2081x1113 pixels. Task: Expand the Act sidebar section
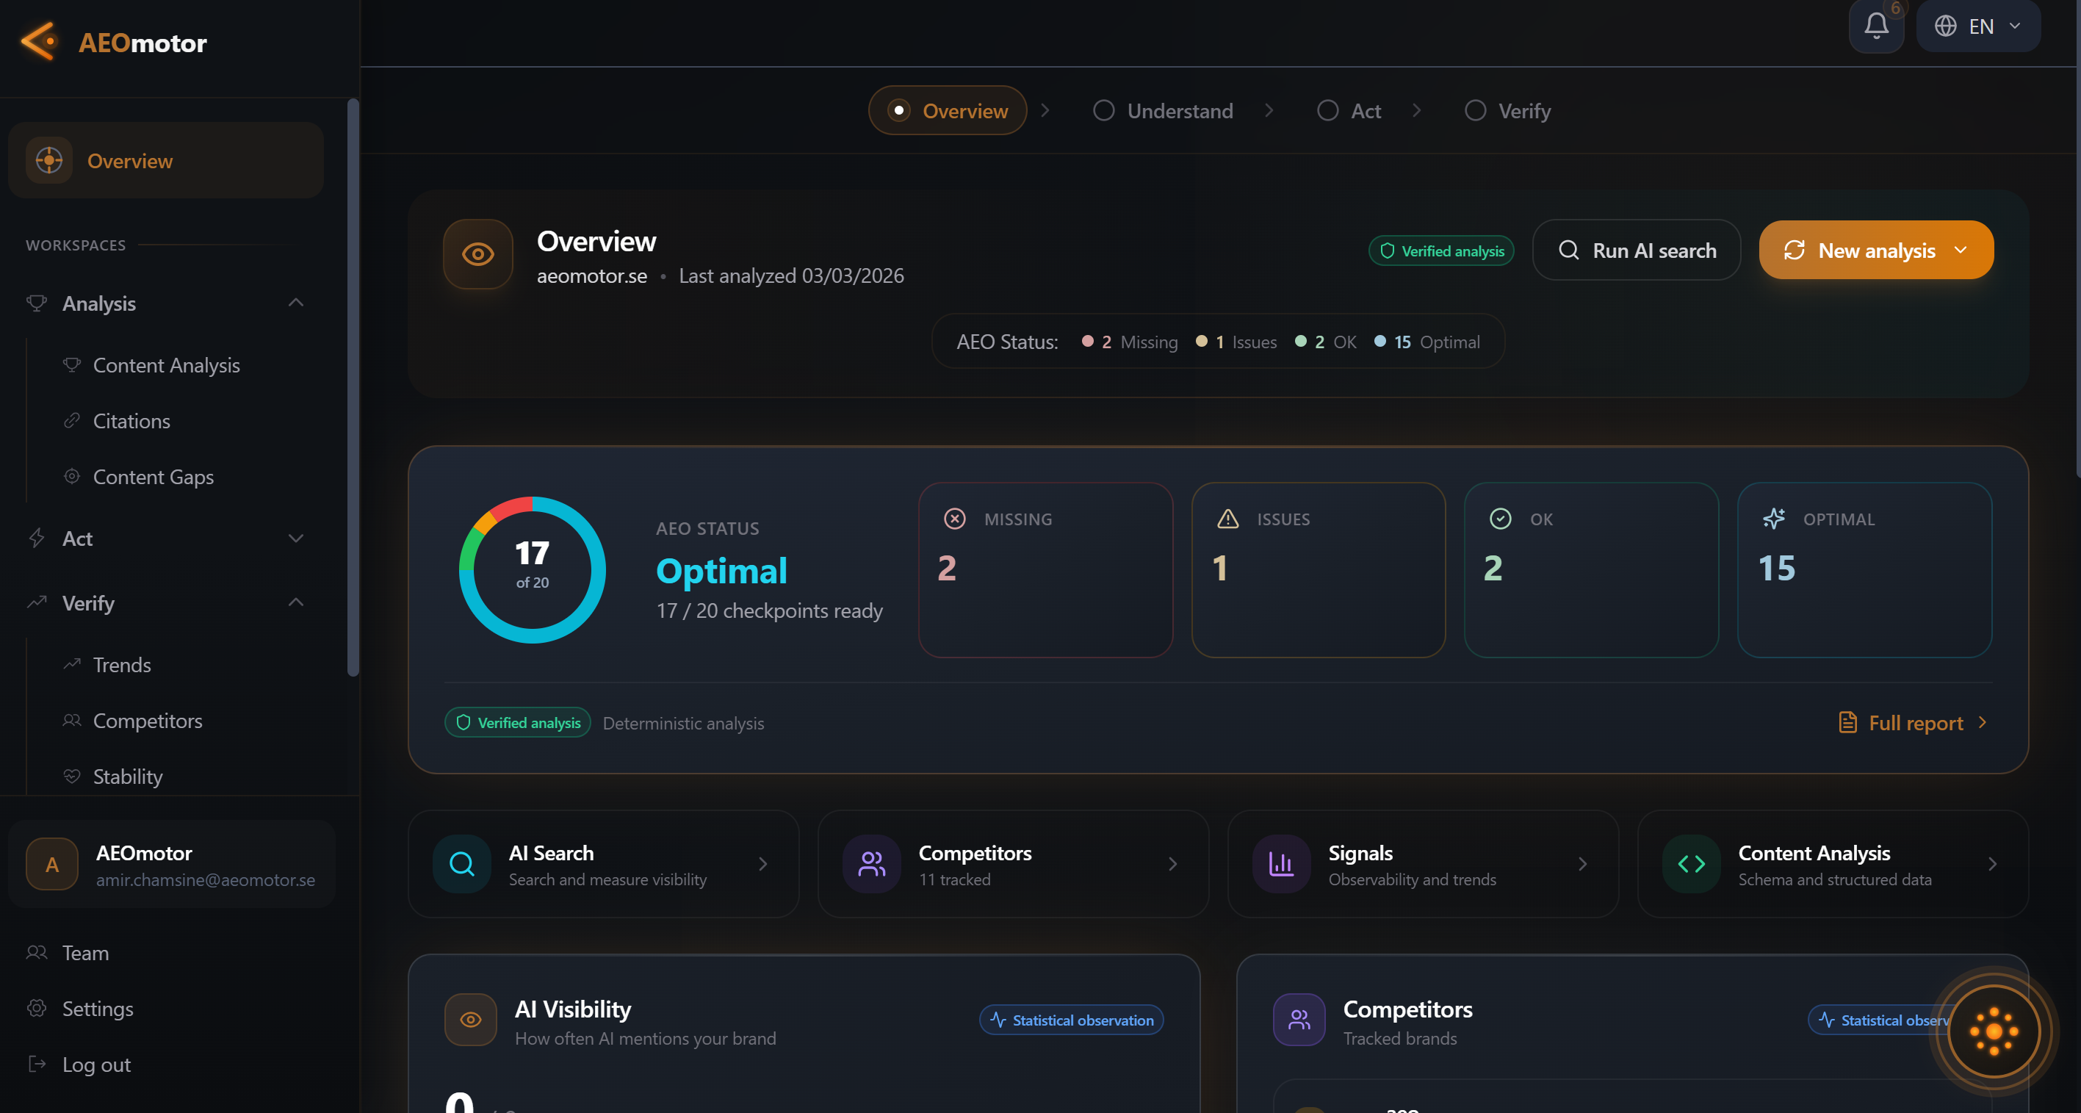pyautogui.click(x=296, y=538)
